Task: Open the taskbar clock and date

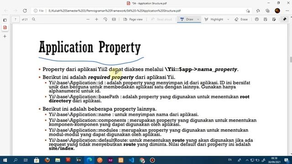Action: [274, 160]
